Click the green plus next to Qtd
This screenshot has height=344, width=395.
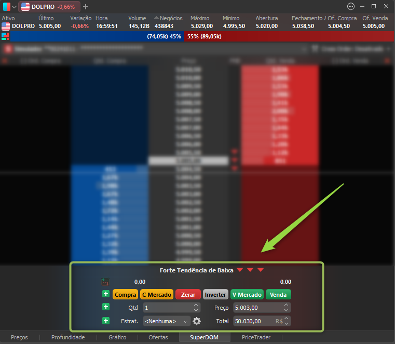[106, 307]
